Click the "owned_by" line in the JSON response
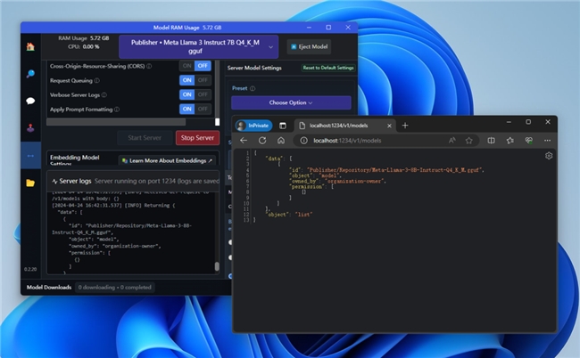Image resolution: width=580 pixels, height=358 pixels. 337,181
